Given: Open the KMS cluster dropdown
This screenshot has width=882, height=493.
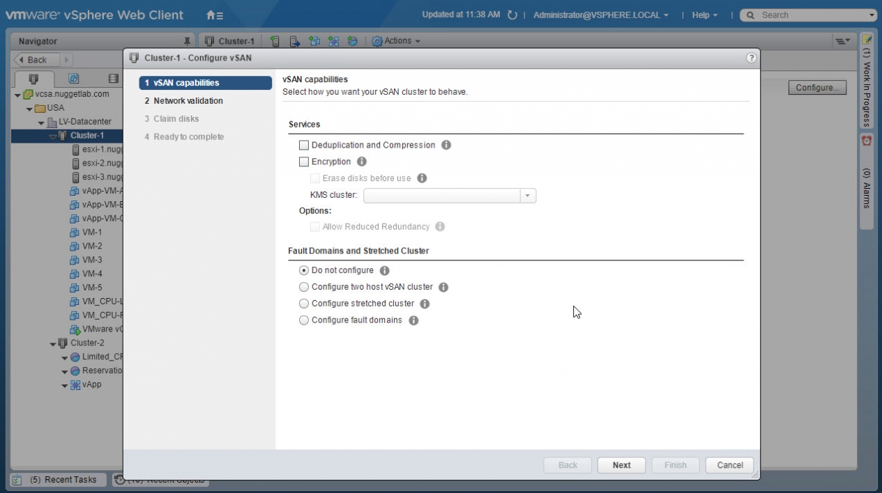Looking at the screenshot, I should tap(528, 196).
